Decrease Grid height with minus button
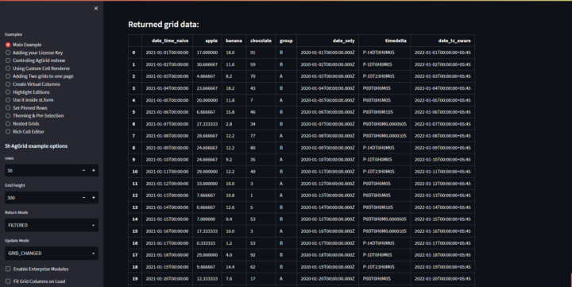 point(83,197)
